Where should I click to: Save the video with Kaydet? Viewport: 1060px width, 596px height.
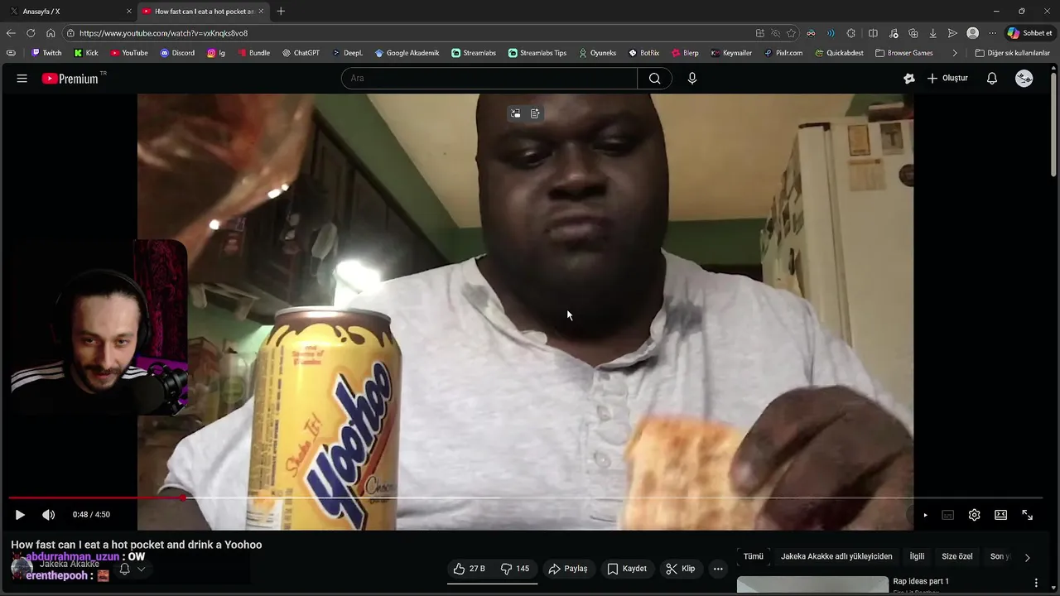click(x=627, y=569)
